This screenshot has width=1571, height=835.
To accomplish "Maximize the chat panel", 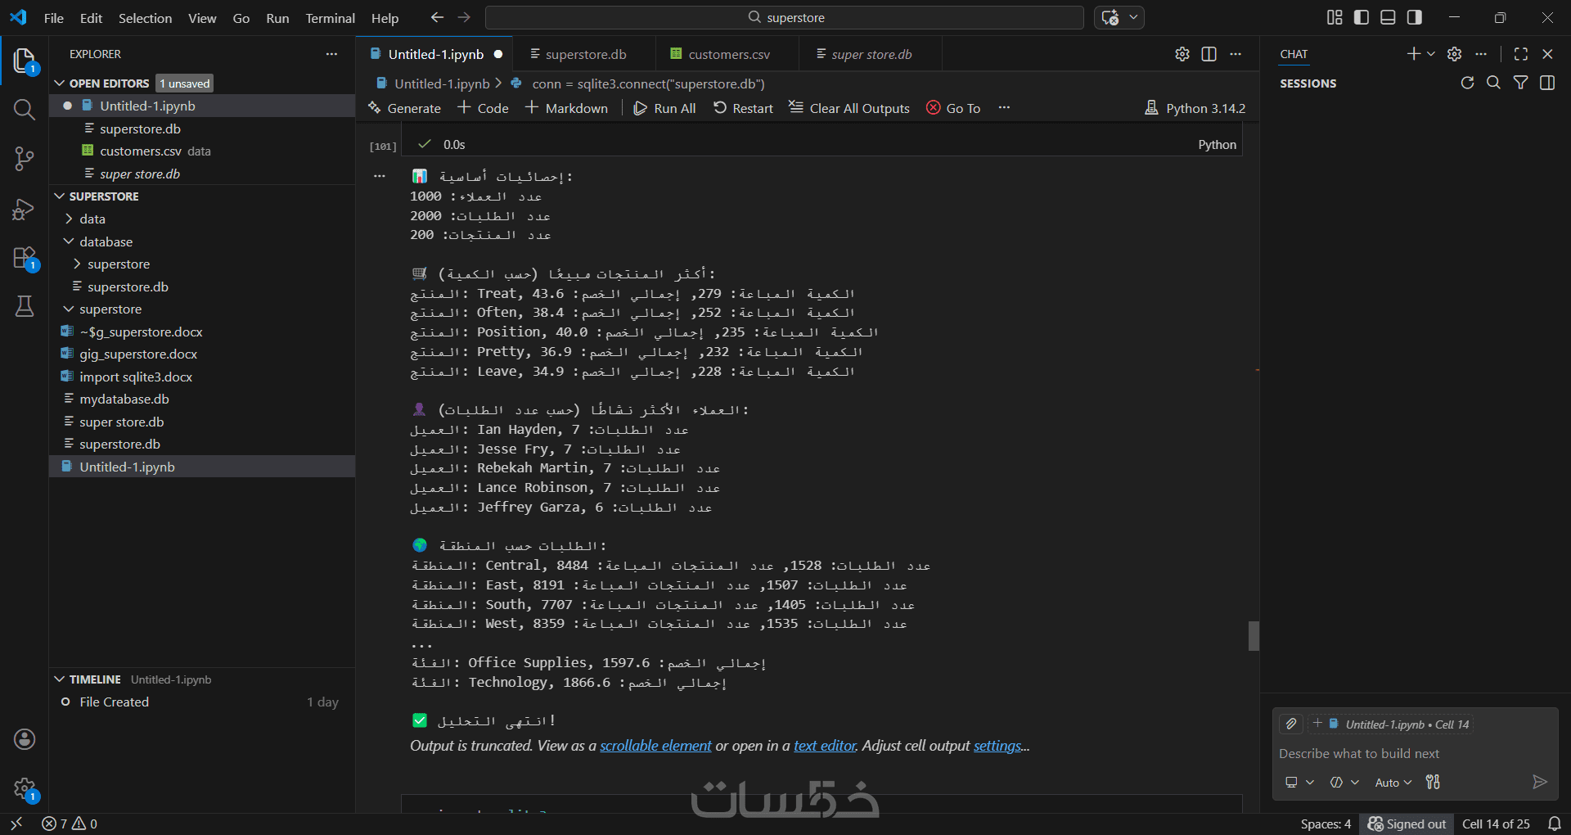I will click(1521, 54).
